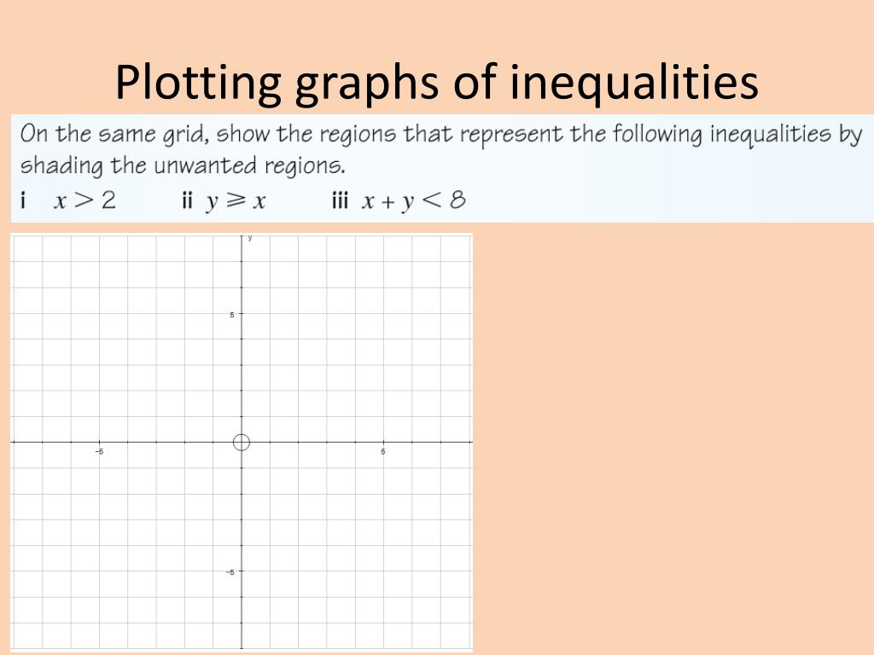874x655 pixels.
Task: Click the origin circle on the graph
Action: (241, 443)
